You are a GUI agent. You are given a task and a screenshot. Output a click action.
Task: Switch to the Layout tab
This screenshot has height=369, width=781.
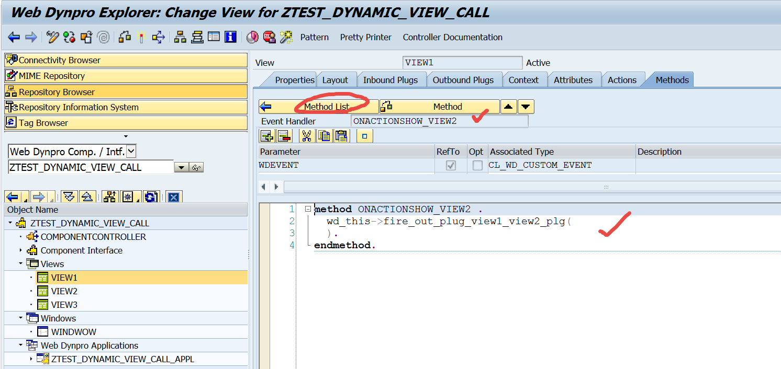(x=335, y=80)
